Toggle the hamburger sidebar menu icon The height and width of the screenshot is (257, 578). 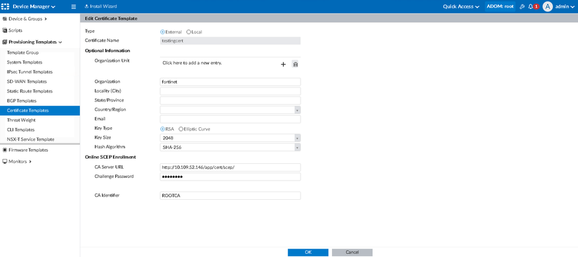(x=74, y=6)
